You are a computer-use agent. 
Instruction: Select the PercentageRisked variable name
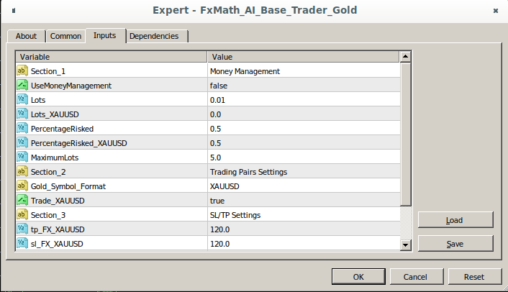click(62, 129)
